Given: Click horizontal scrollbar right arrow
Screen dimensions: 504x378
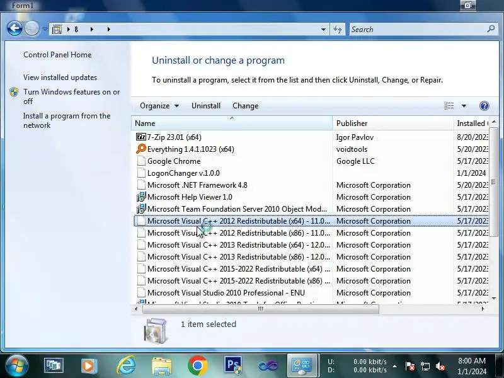Looking at the screenshot, I should tap(483, 309).
